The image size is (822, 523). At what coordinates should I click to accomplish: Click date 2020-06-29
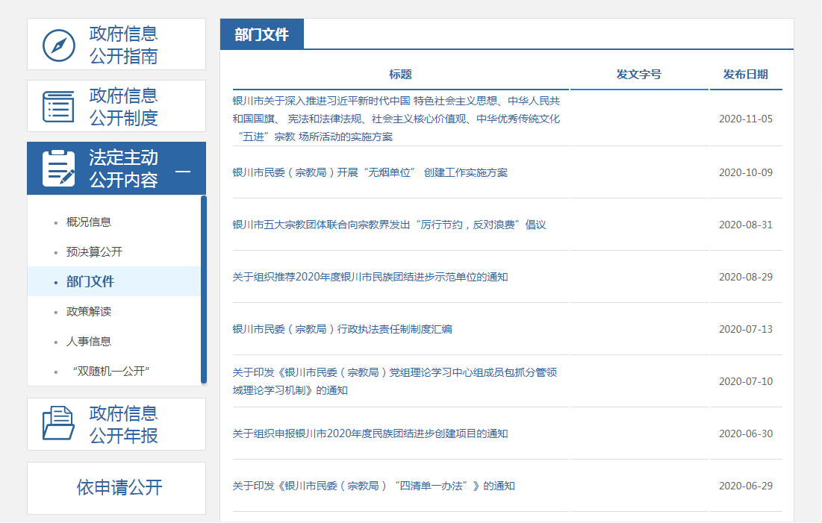[x=745, y=486]
